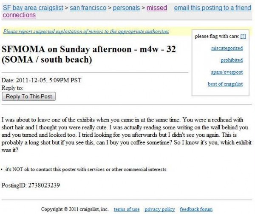Flag the post as prohibited
This screenshot has height=214, width=255.
point(232,60)
